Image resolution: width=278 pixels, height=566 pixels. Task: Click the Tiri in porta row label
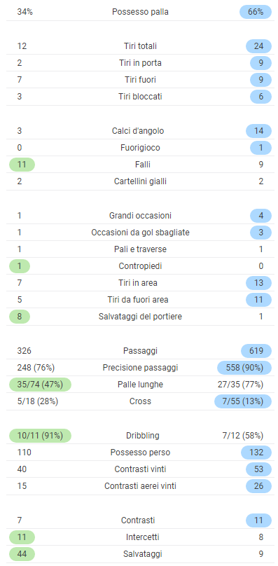(140, 63)
